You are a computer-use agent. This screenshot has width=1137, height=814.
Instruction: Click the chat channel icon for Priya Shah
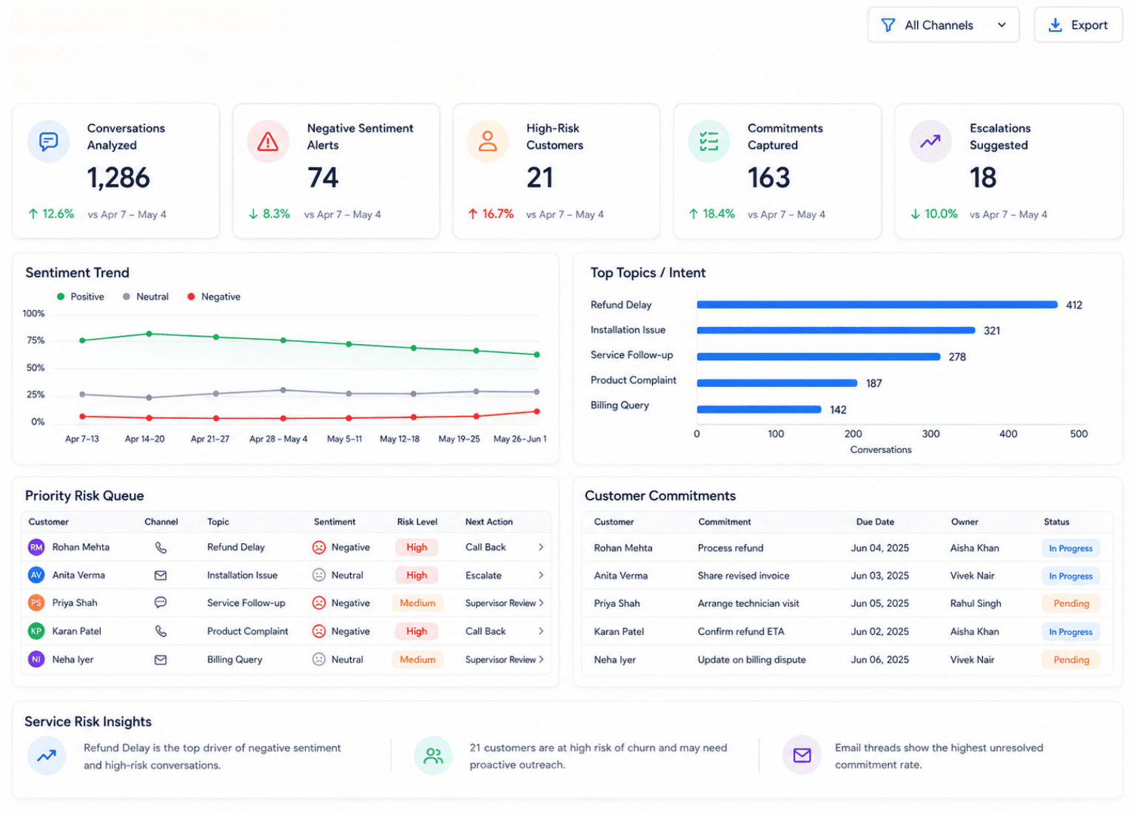161,603
